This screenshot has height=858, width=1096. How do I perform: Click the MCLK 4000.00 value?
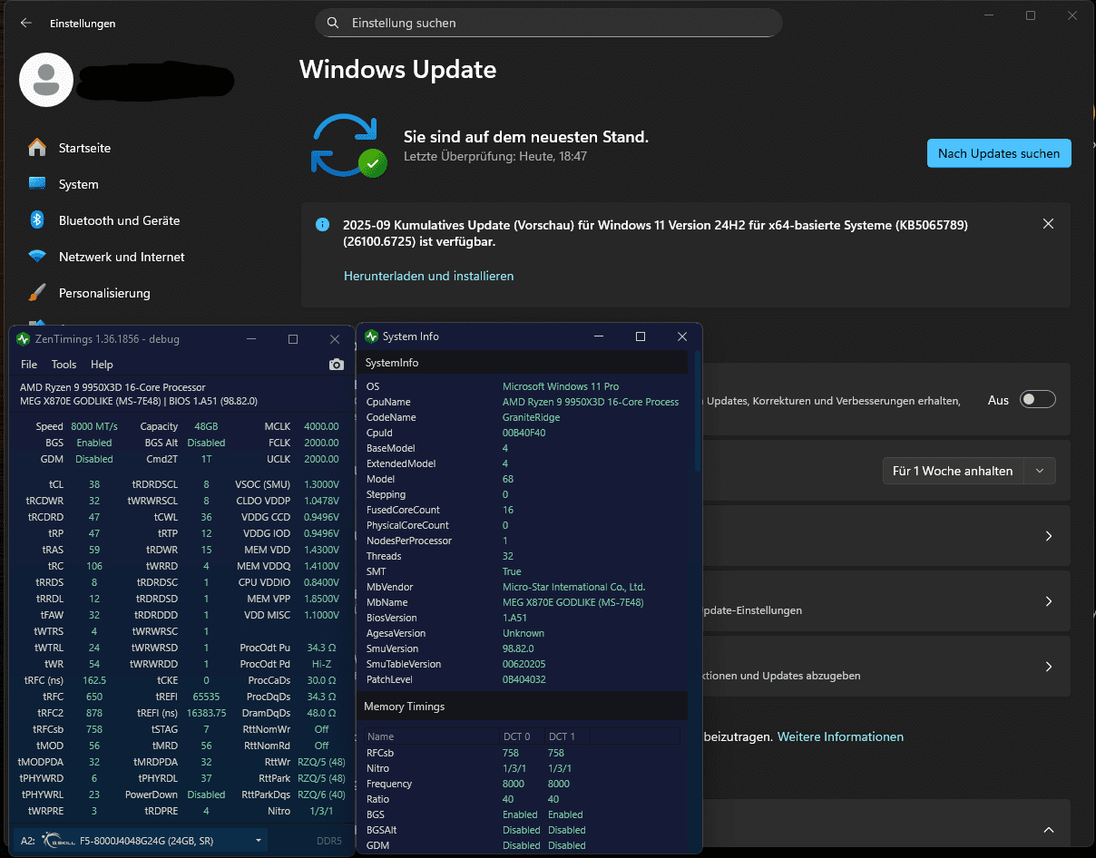click(321, 426)
